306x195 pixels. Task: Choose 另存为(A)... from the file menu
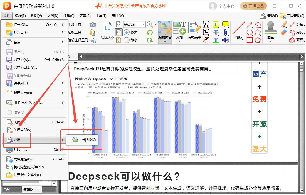(x=35, y=60)
